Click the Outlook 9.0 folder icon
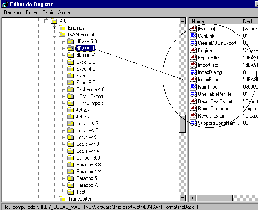 [71, 158]
